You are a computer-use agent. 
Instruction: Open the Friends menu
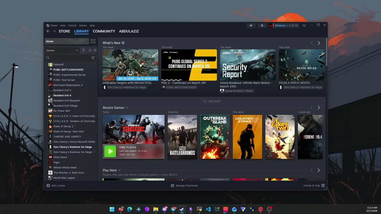point(72,26)
